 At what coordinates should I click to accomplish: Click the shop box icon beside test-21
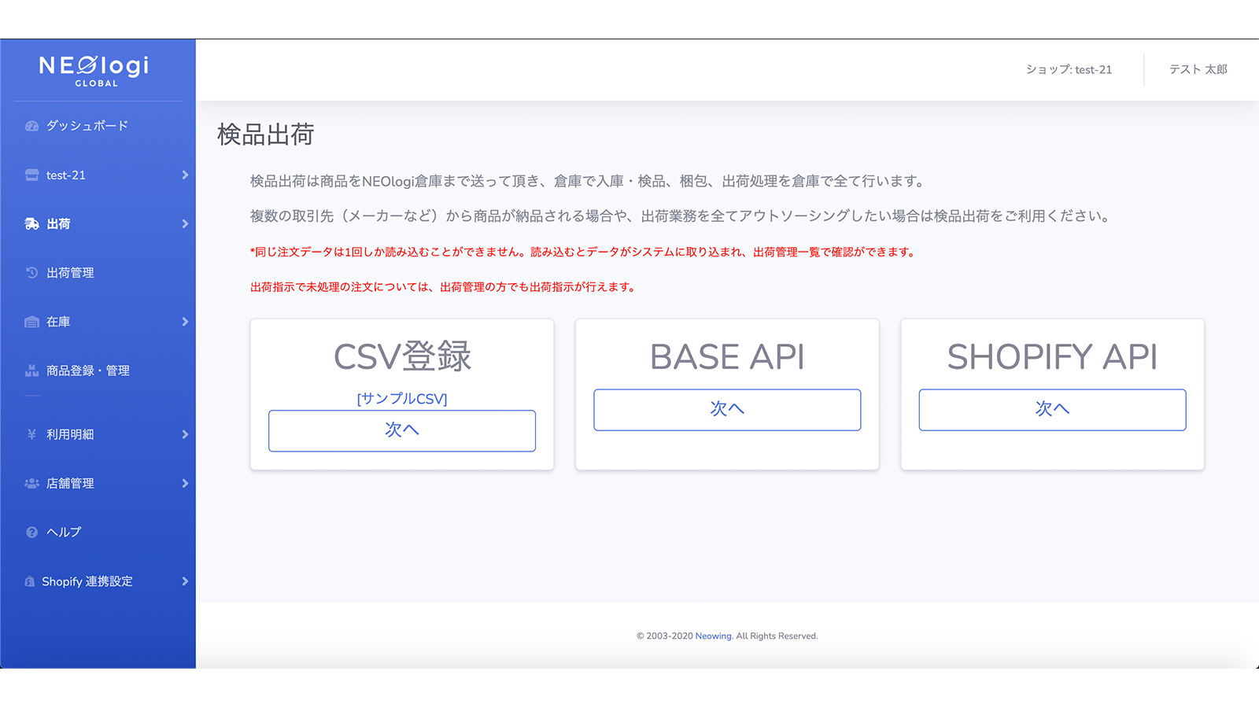31,175
